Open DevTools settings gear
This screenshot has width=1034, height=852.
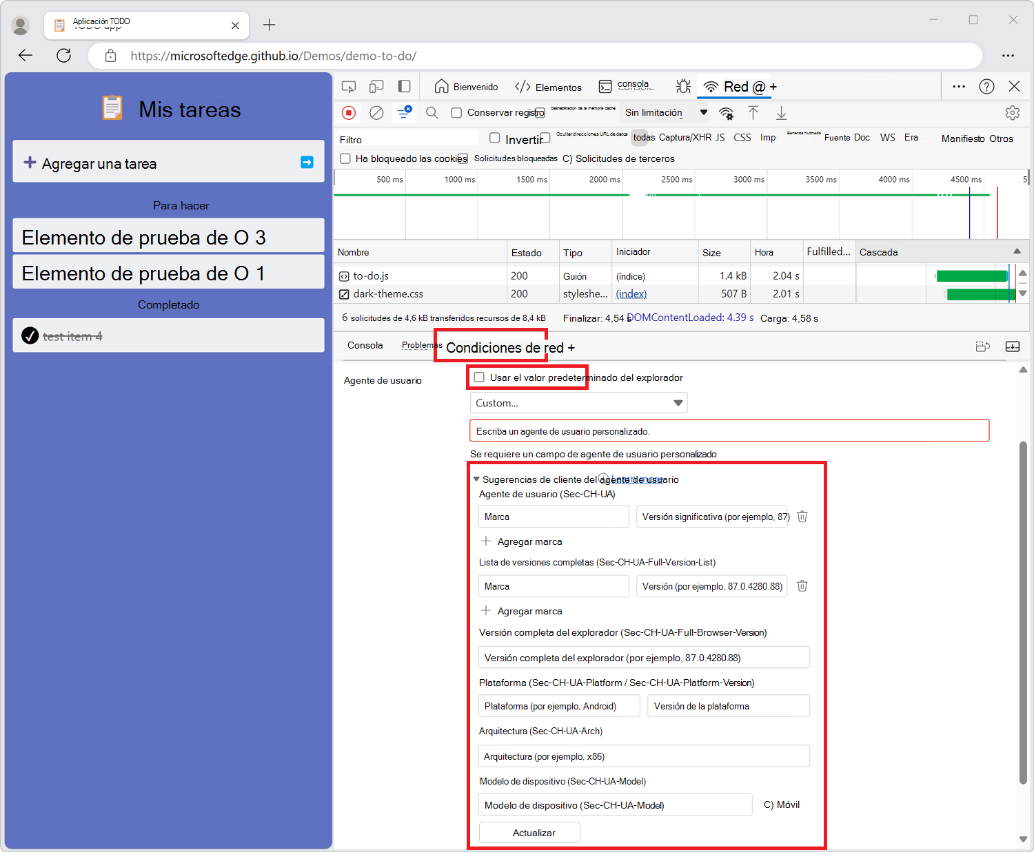[1012, 112]
